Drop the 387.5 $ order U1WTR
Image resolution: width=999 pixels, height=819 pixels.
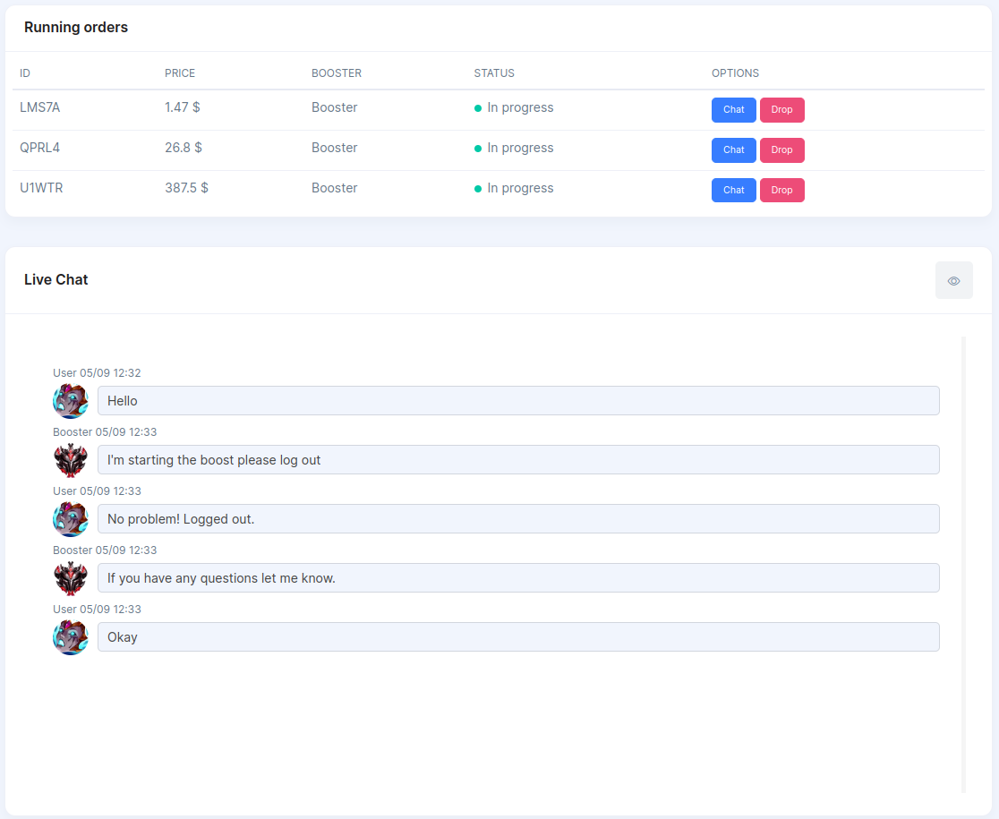tap(781, 191)
